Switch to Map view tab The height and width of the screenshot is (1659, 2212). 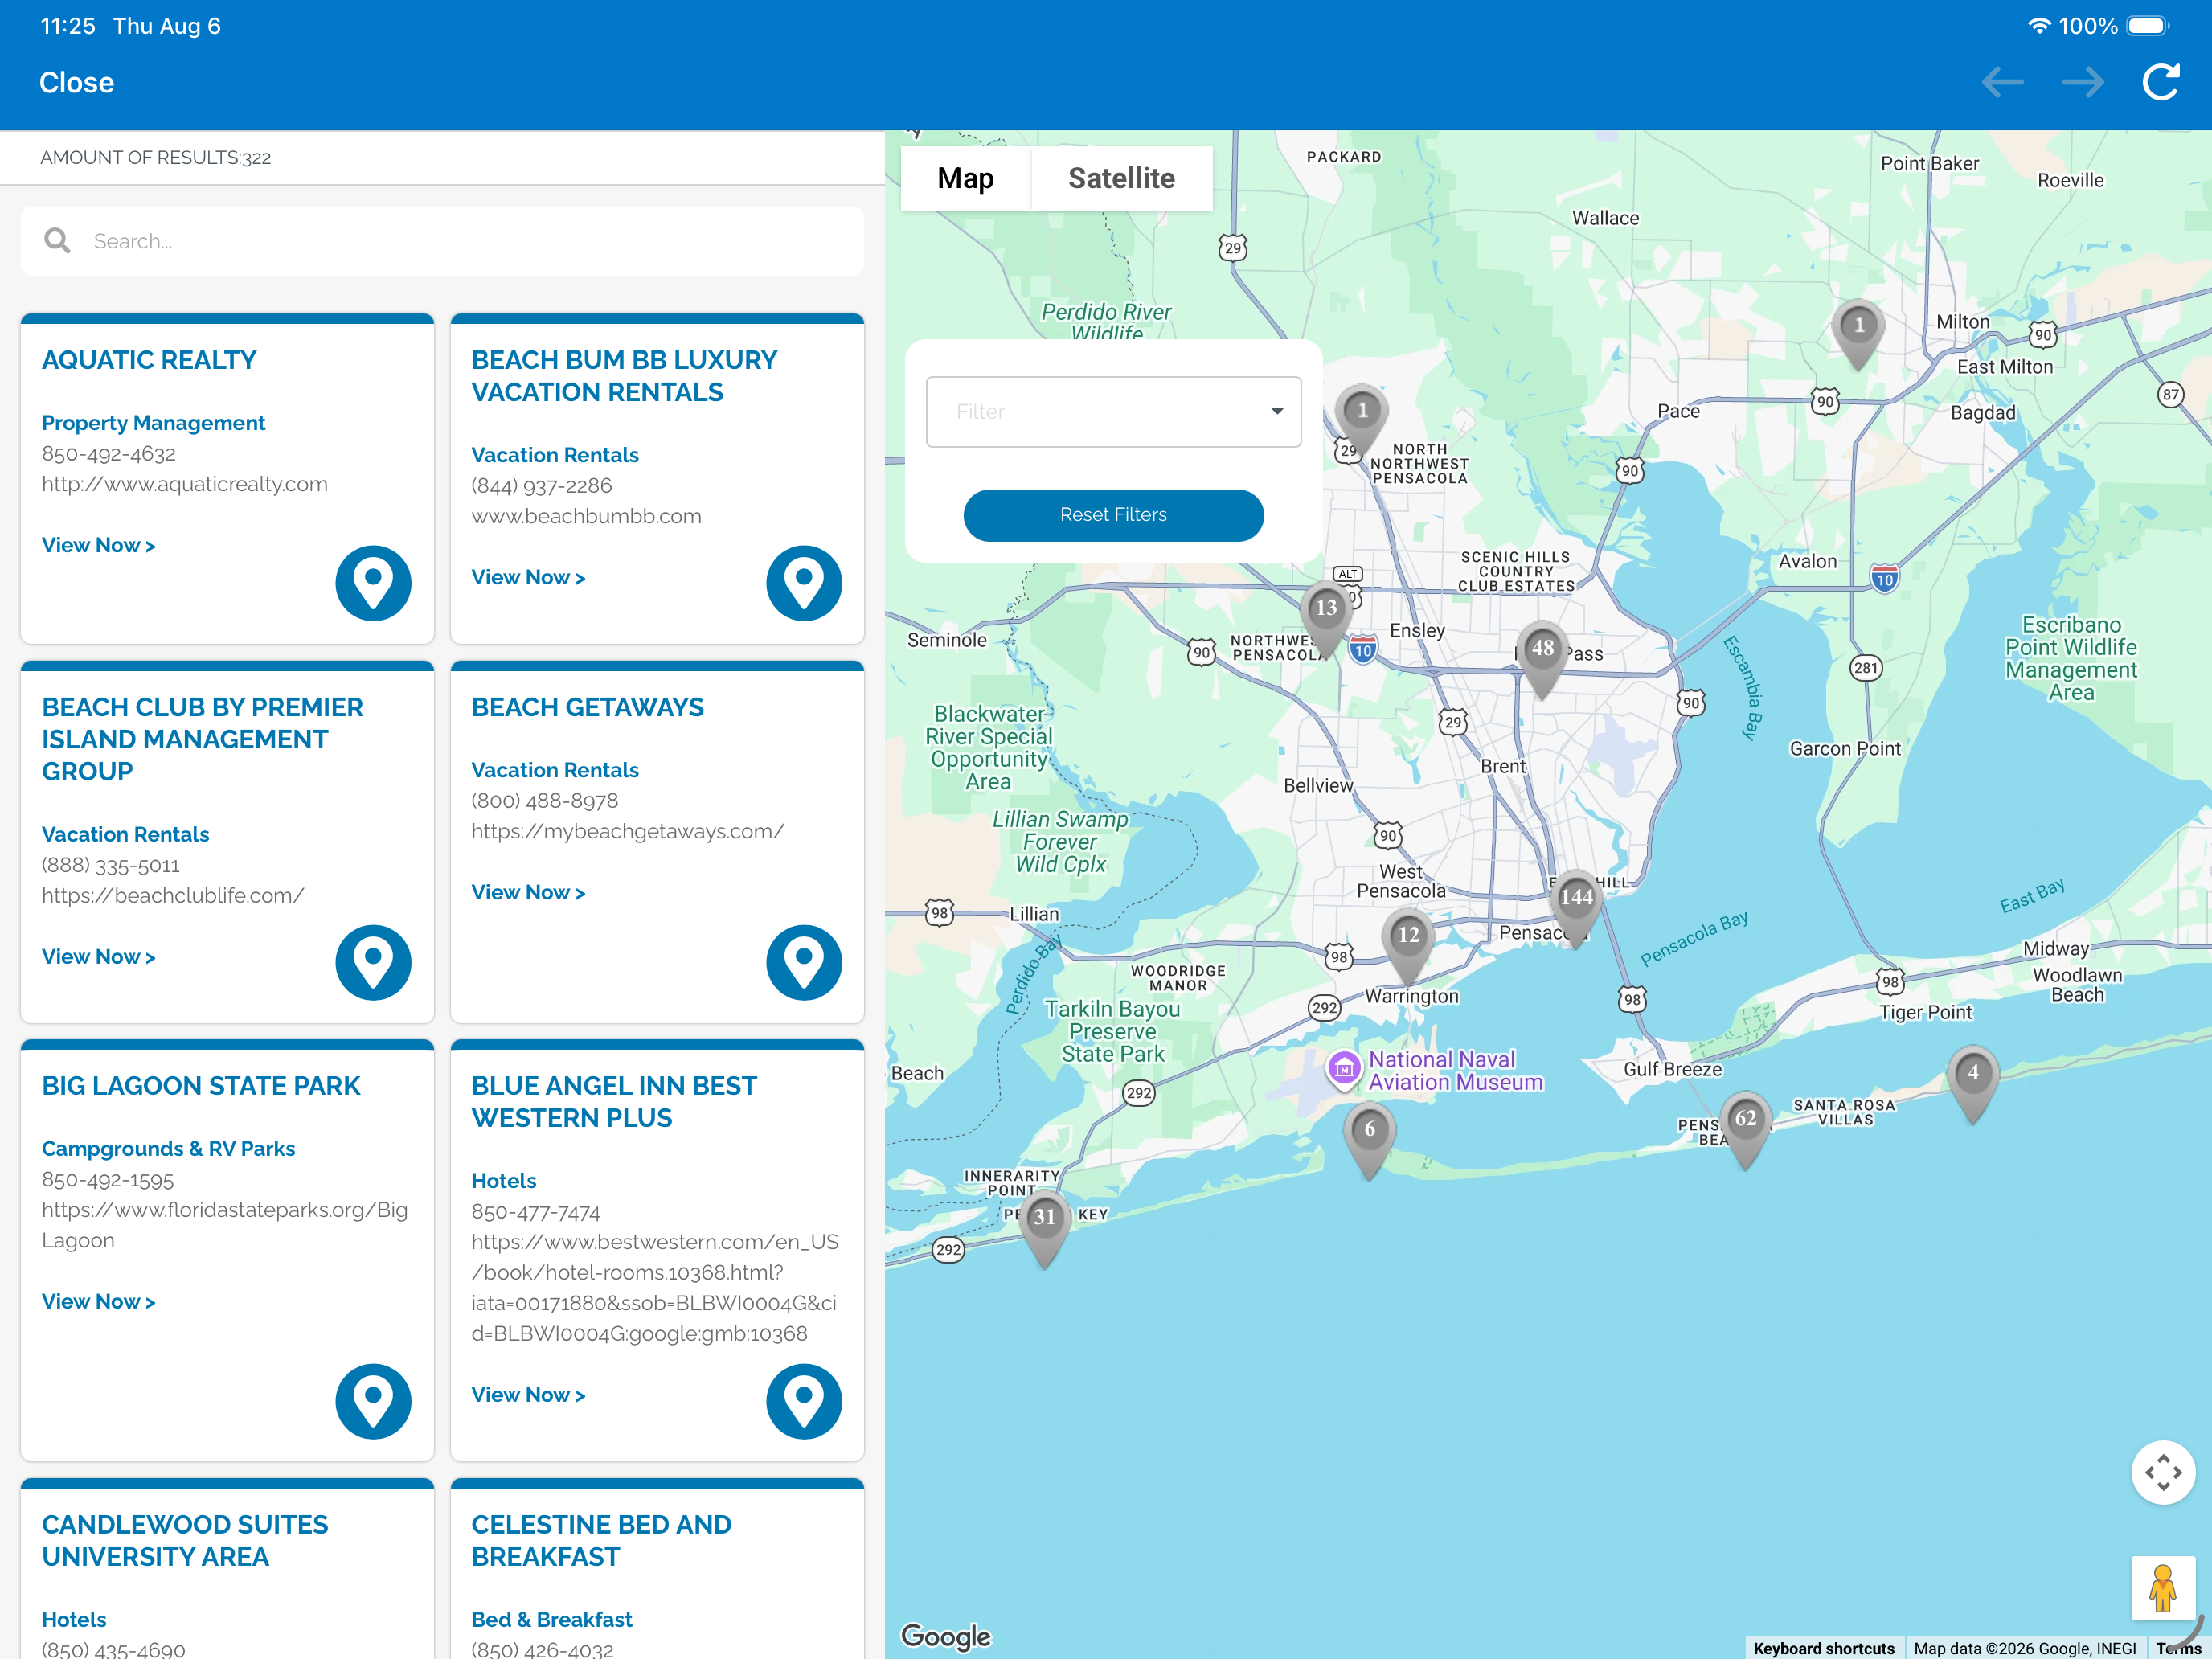pyautogui.click(x=965, y=178)
